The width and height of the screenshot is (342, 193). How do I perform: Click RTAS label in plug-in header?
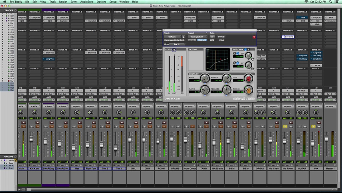(221, 40)
